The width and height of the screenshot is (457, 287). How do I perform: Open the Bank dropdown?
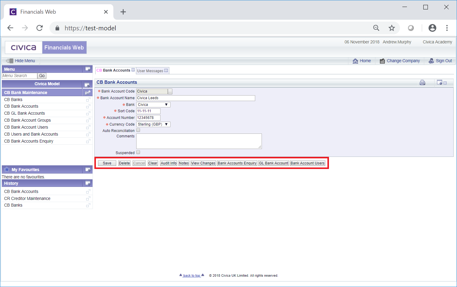click(153, 105)
